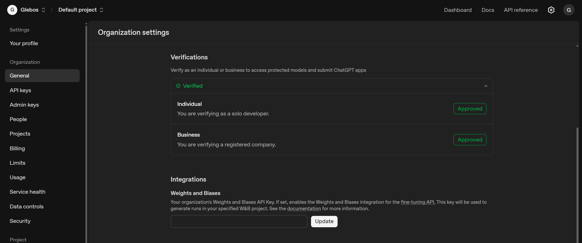Open the Dashboard page
Image resolution: width=582 pixels, height=243 pixels.
pos(458,10)
